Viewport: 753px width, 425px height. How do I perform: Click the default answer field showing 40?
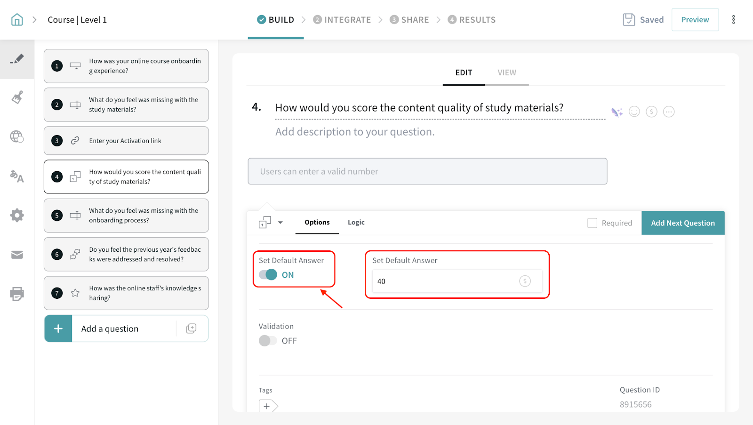pos(442,281)
